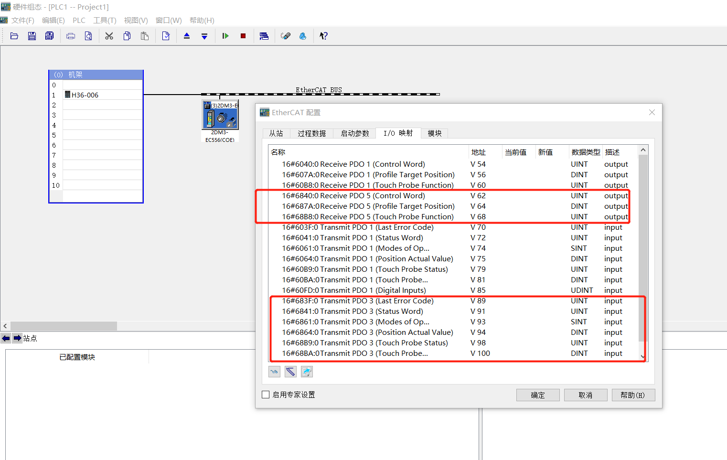Switch to the 模块 tab

434,133
